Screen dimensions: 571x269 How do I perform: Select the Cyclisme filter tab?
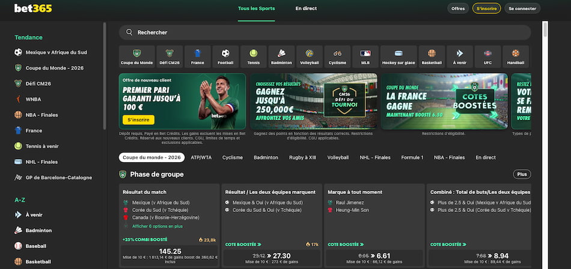[233, 157]
